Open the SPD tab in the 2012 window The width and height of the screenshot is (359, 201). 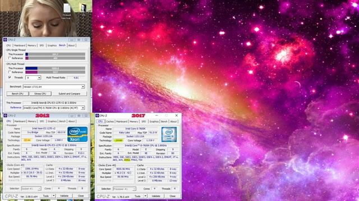[42, 122]
